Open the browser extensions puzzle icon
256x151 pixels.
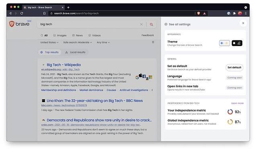[x=234, y=13]
